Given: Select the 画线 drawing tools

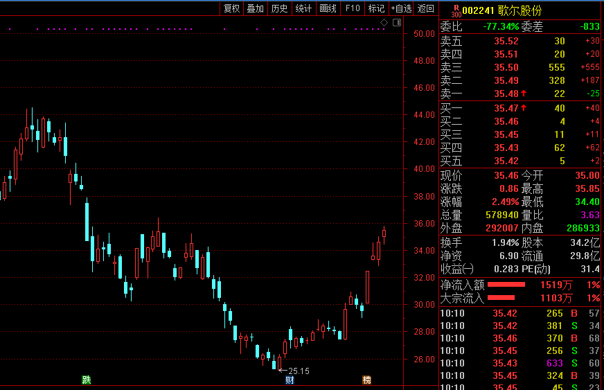Looking at the screenshot, I should click(328, 8).
